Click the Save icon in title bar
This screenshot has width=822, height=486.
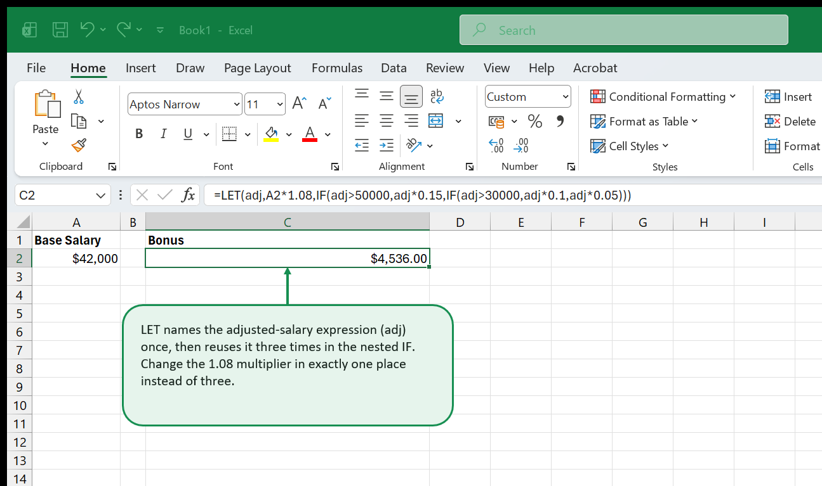(60, 30)
